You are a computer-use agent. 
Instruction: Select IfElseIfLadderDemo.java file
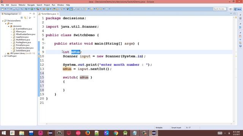[25, 34]
